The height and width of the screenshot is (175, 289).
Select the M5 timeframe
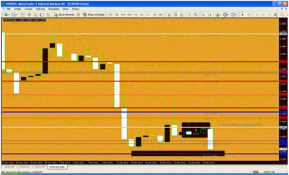(117, 15)
